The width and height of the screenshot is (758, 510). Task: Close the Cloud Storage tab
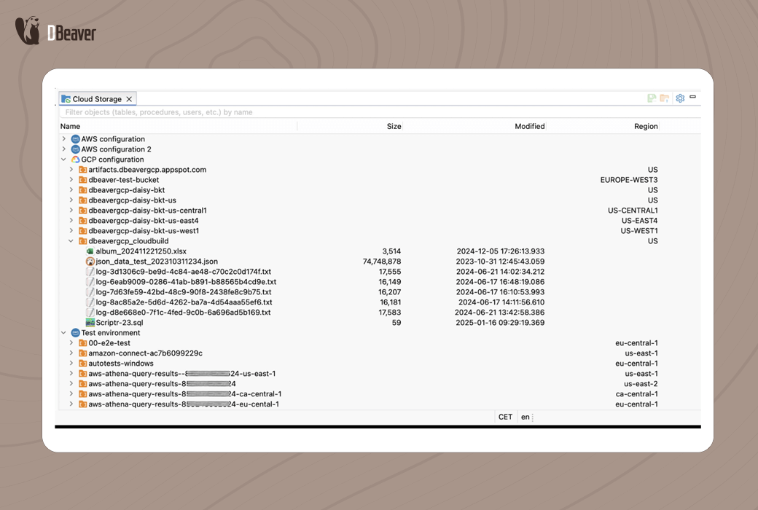(x=128, y=98)
